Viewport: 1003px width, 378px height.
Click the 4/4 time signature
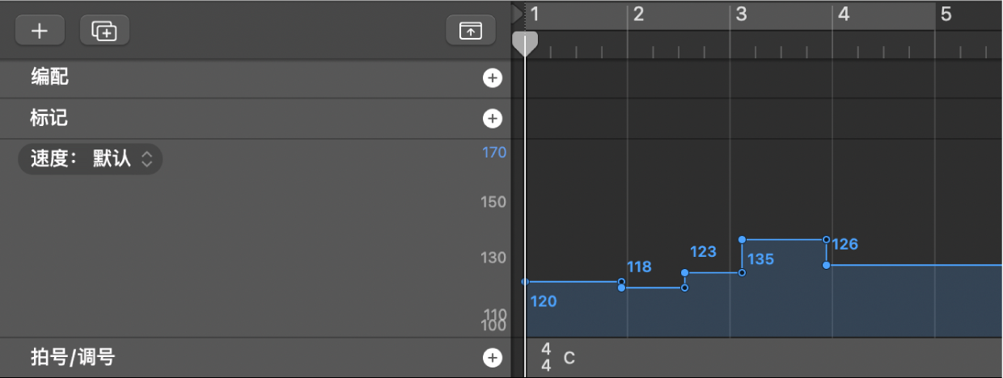[546, 357]
